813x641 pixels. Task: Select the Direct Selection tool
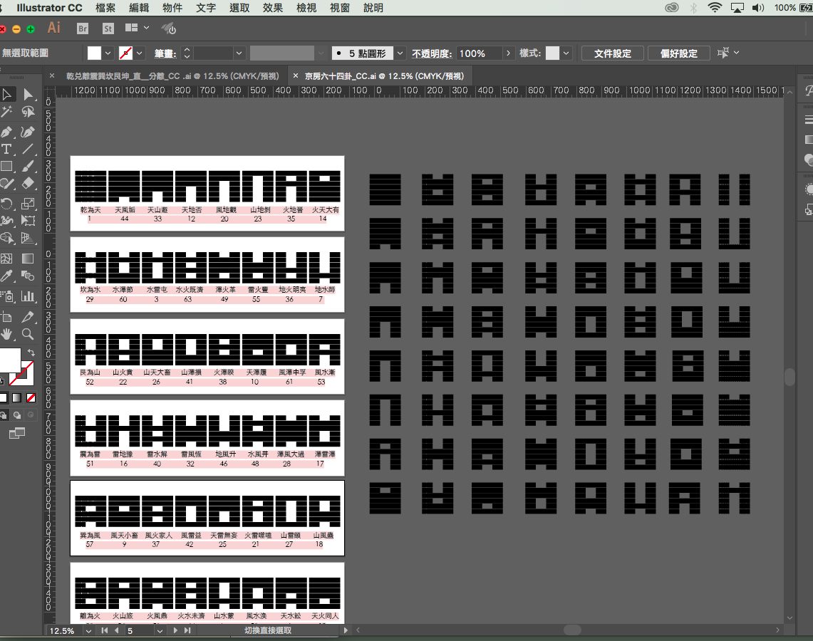pos(28,95)
